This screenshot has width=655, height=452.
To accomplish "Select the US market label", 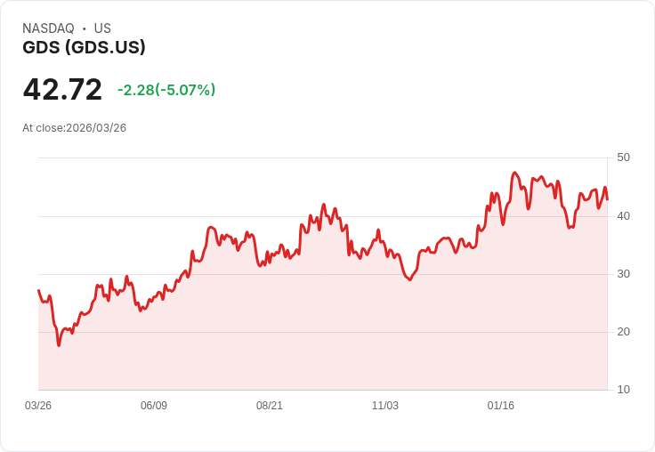I will point(102,28).
